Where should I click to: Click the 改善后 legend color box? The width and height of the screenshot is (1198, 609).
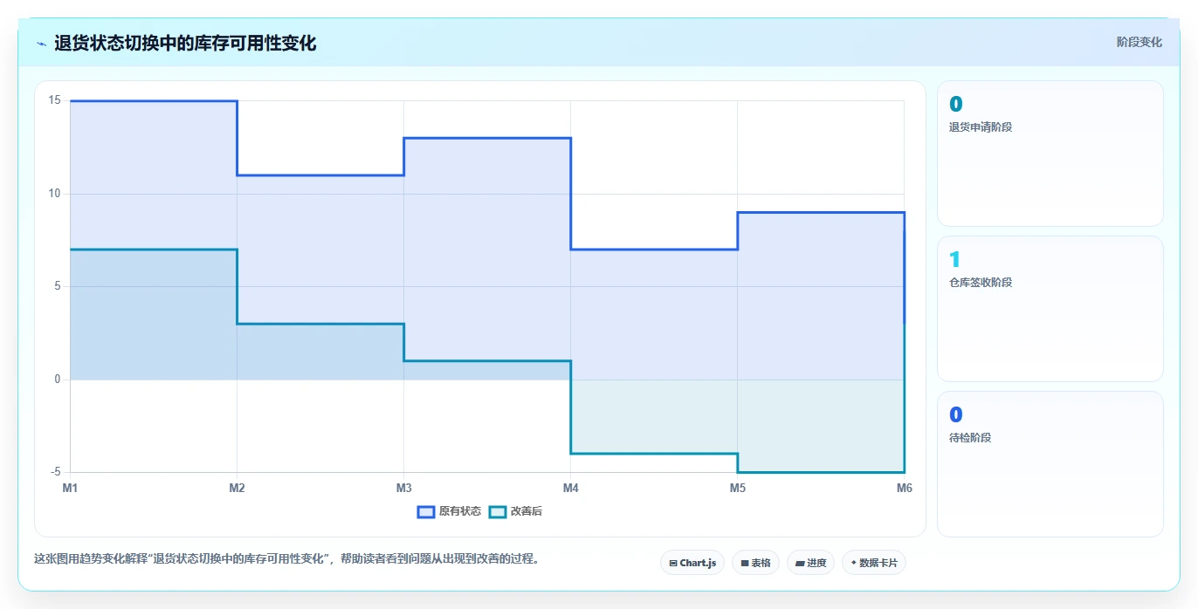pyautogui.click(x=498, y=511)
